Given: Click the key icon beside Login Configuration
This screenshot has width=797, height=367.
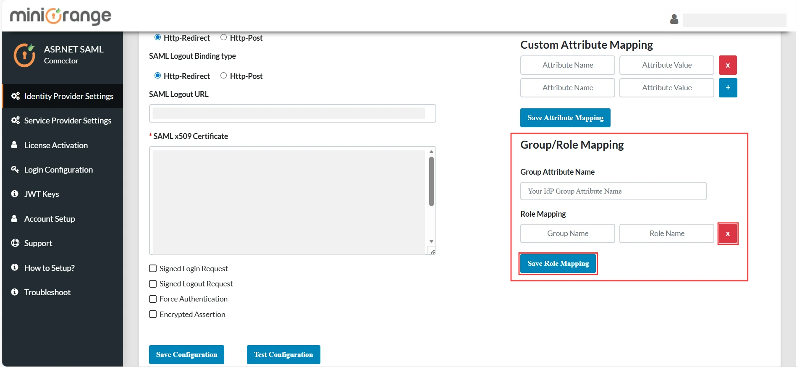Looking at the screenshot, I should (x=15, y=170).
